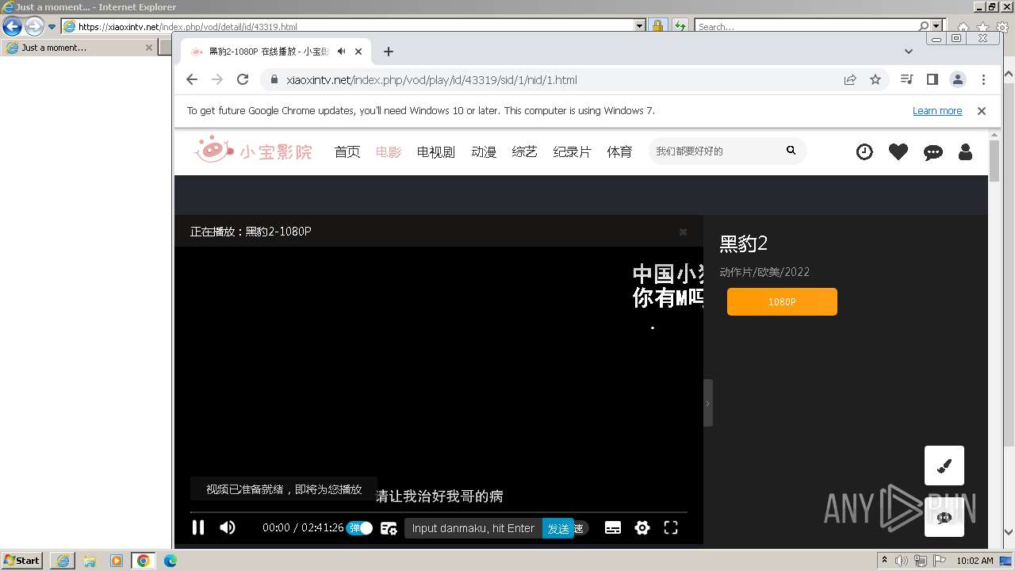
Task: Mute the tab using the audio icon
Action: click(x=341, y=52)
